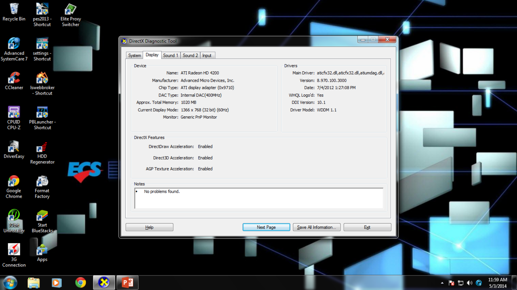Launch Elite Proxy Switcher icon
This screenshot has width=517, height=290.
[71, 15]
